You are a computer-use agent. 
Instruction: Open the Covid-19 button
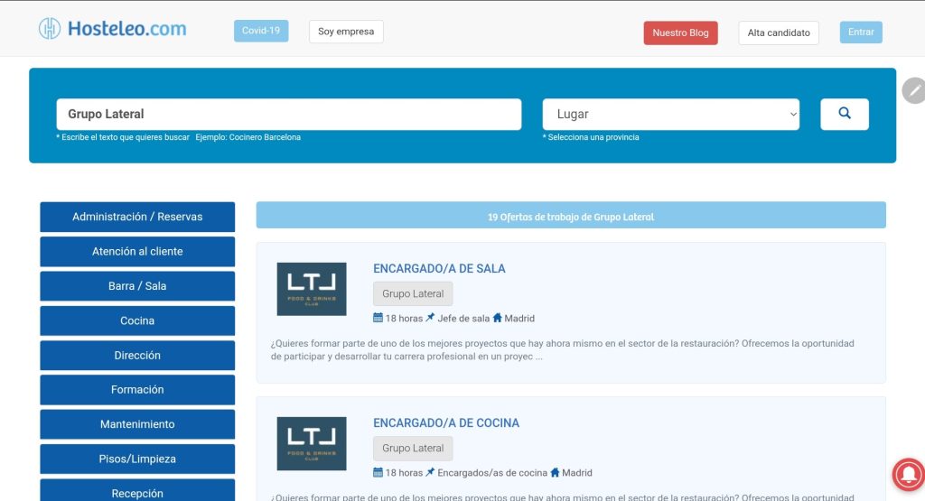click(261, 31)
